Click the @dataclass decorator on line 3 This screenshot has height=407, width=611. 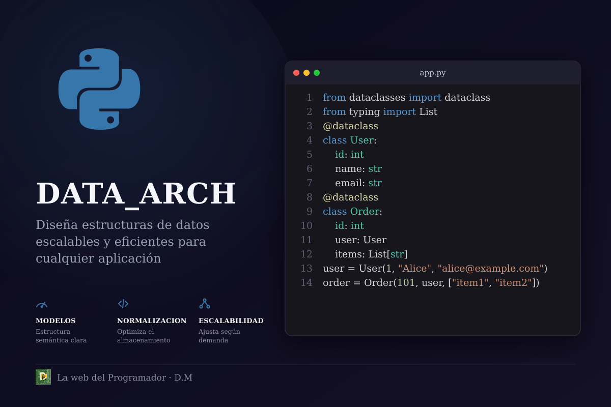pos(350,126)
